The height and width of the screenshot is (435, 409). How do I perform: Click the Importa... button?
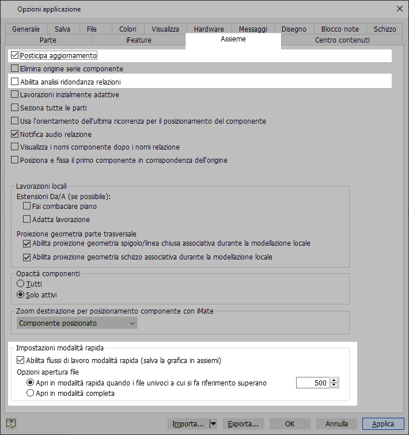click(x=188, y=423)
